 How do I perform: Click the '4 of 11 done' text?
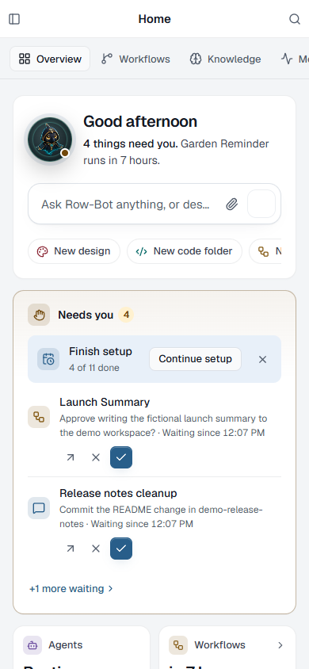coord(94,368)
